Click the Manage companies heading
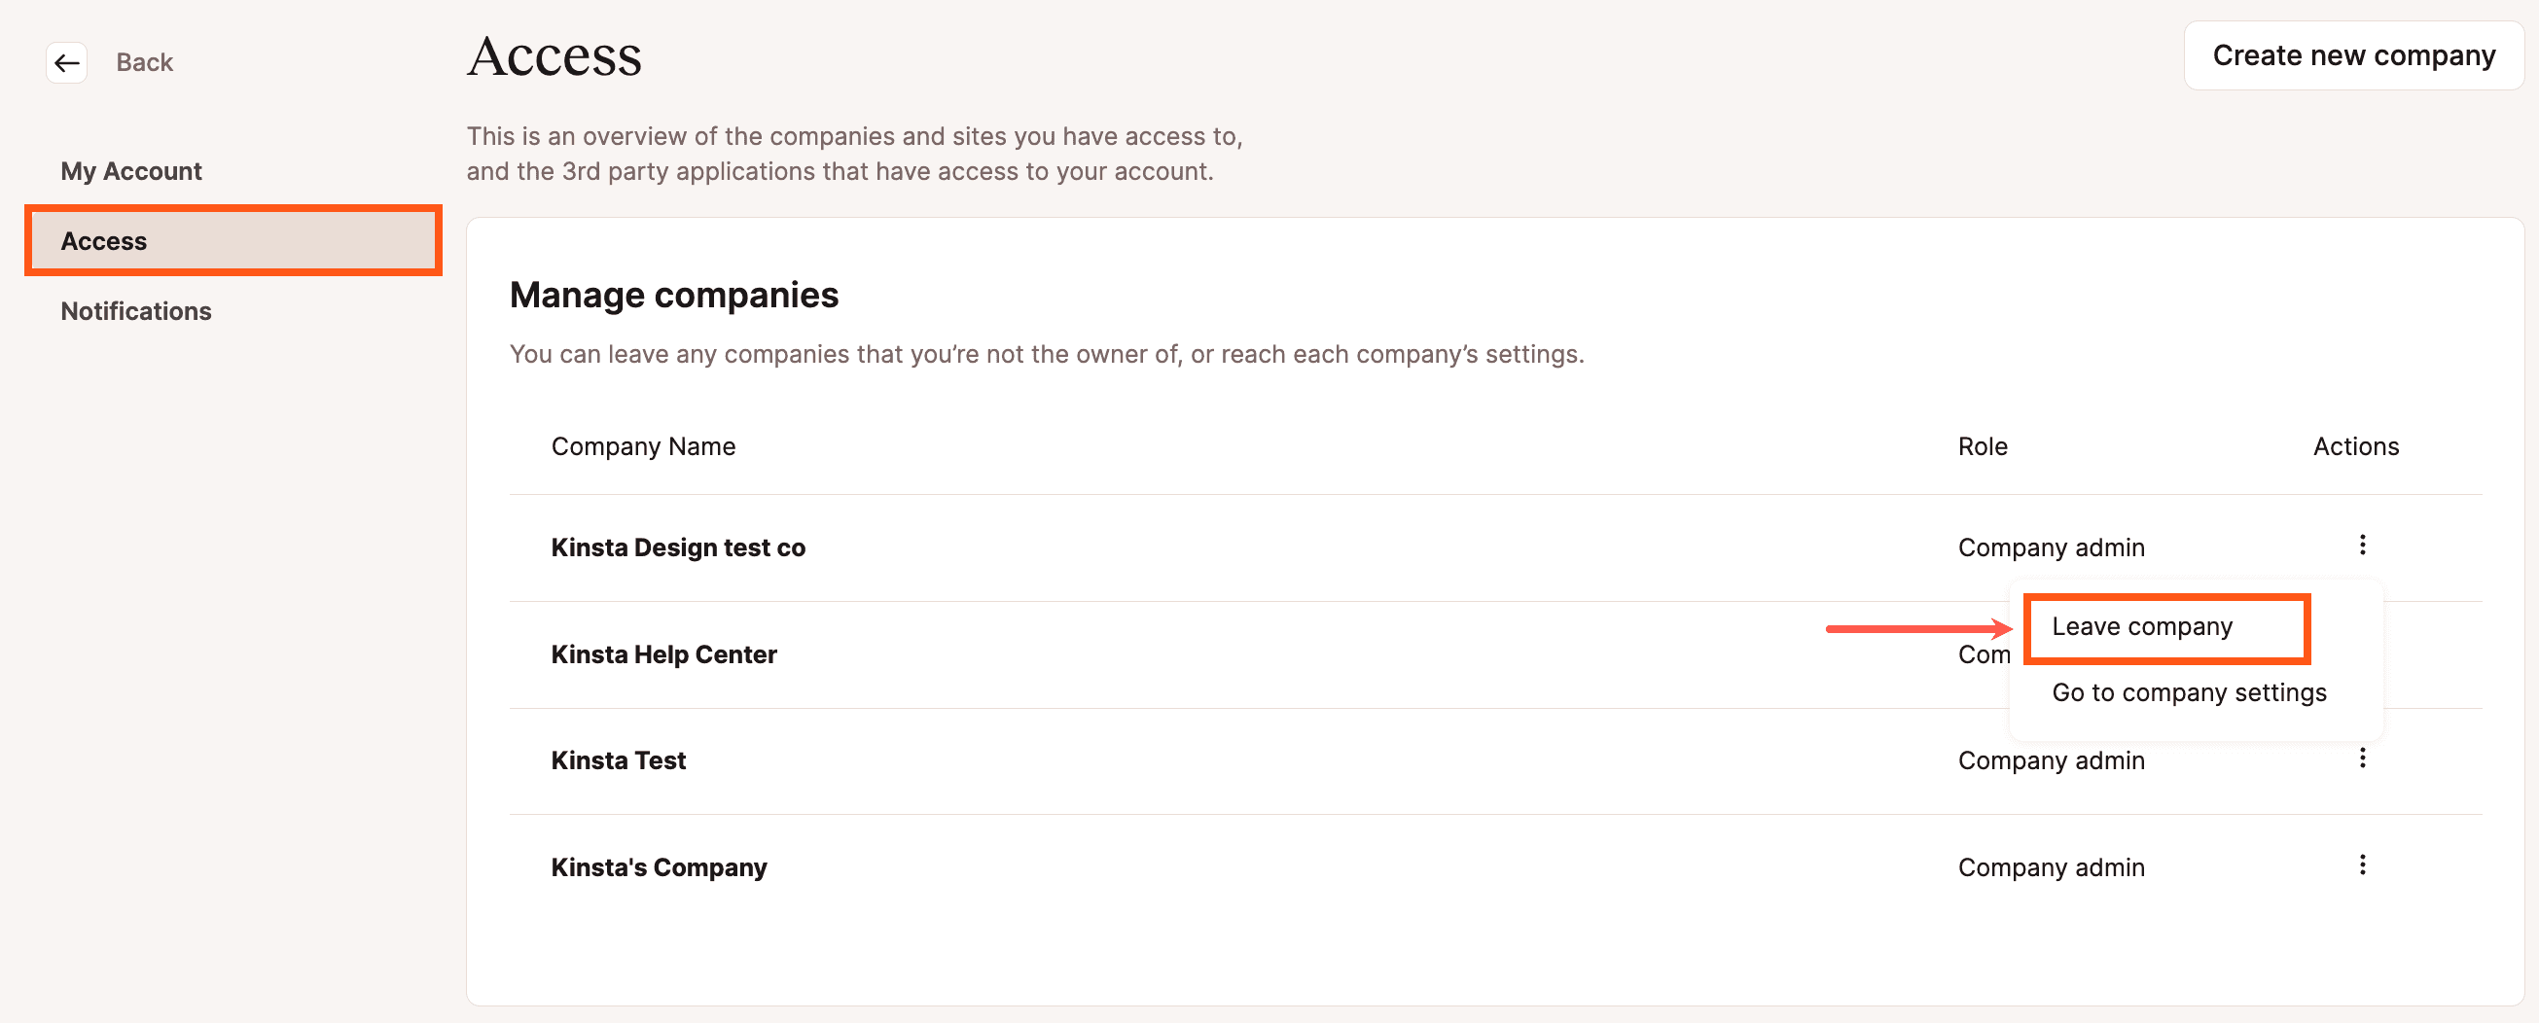The width and height of the screenshot is (2539, 1023). tap(674, 296)
